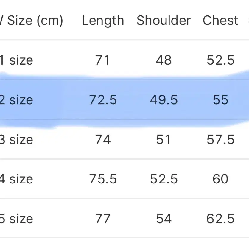Select the 3 size row label
Image resolution: width=249 pixels, height=249 pixels.
16,140
